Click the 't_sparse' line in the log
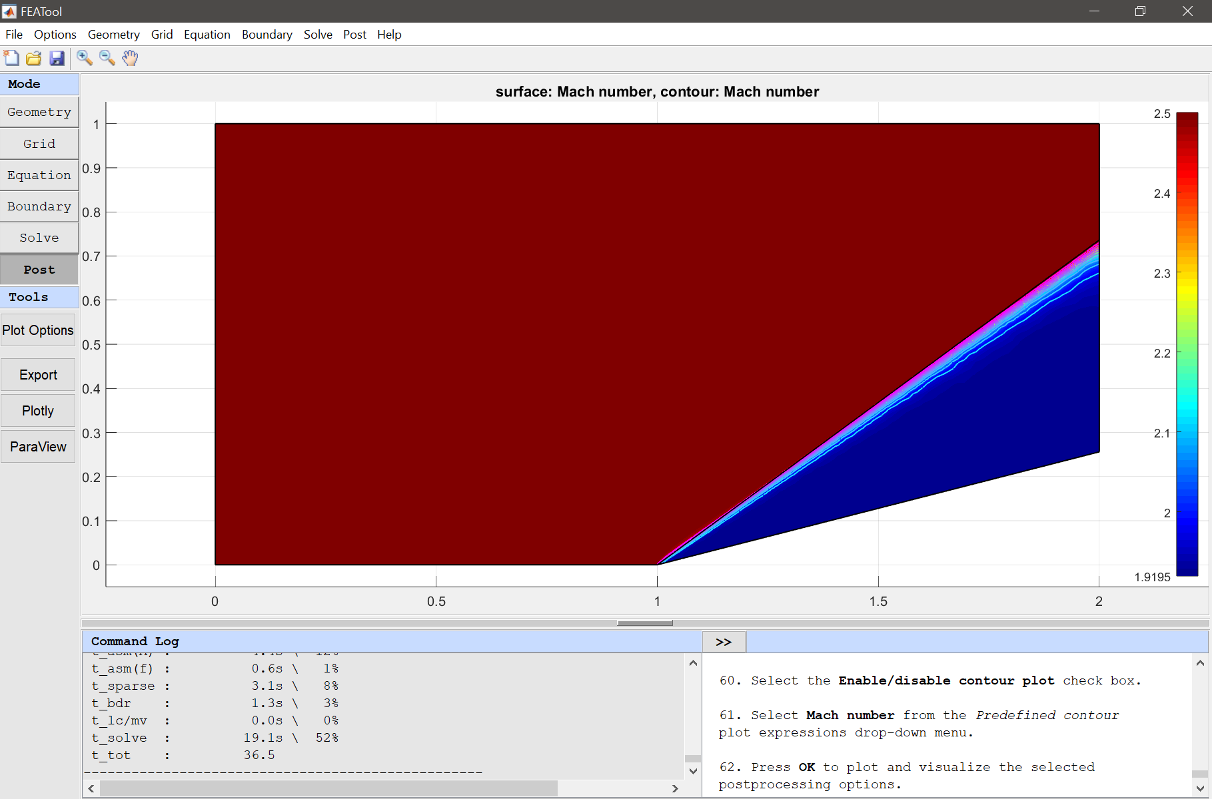The width and height of the screenshot is (1212, 799). [x=215, y=686]
